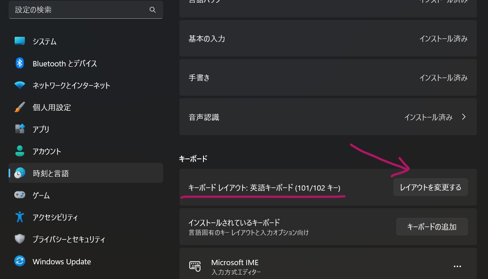The width and height of the screenshot is (488, 279).
Task: Click the Microsoft IME keyboard icon
Action: [x=195, y=266]
